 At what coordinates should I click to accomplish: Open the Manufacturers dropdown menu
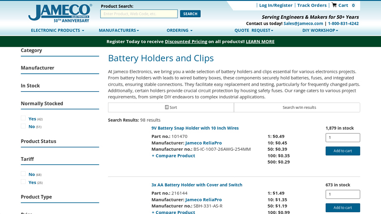click(119, 30)
